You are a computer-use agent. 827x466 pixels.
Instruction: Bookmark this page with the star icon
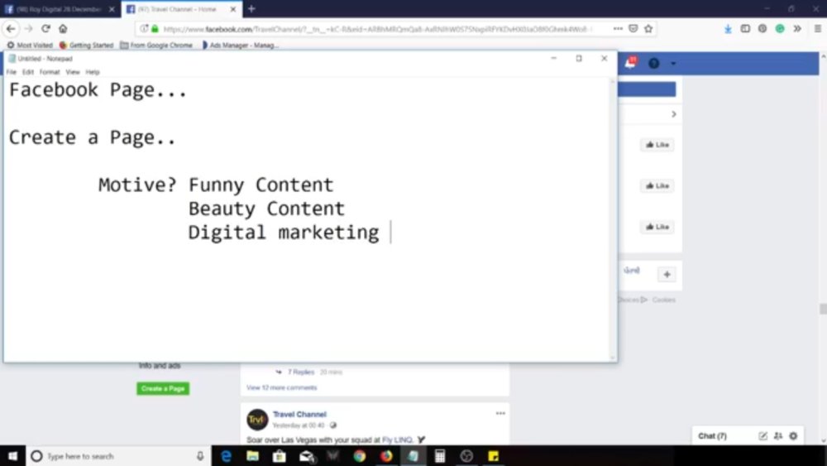648,28
